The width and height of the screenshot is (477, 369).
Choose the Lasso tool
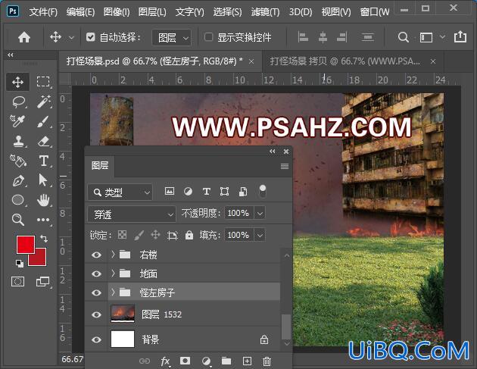click(18, 102)
